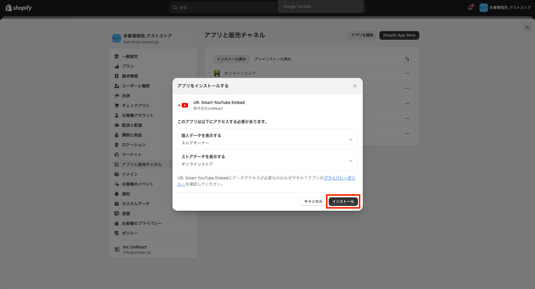Click the ポリシー document icon

click(117, 233)
